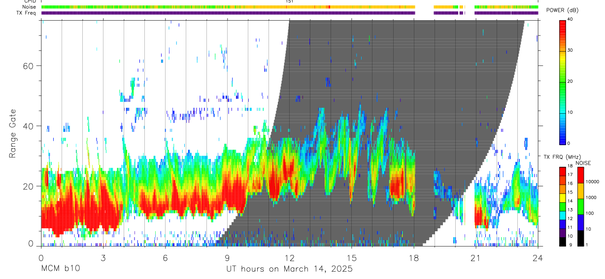Click the NOISE color scale bar
This screenshot has width=605, height=279.
pos(580,206)
